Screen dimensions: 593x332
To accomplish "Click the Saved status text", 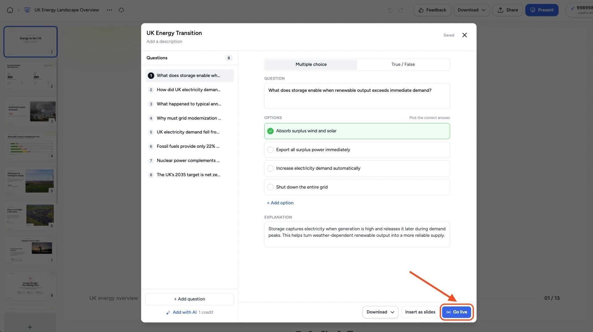I will (448, 35).
